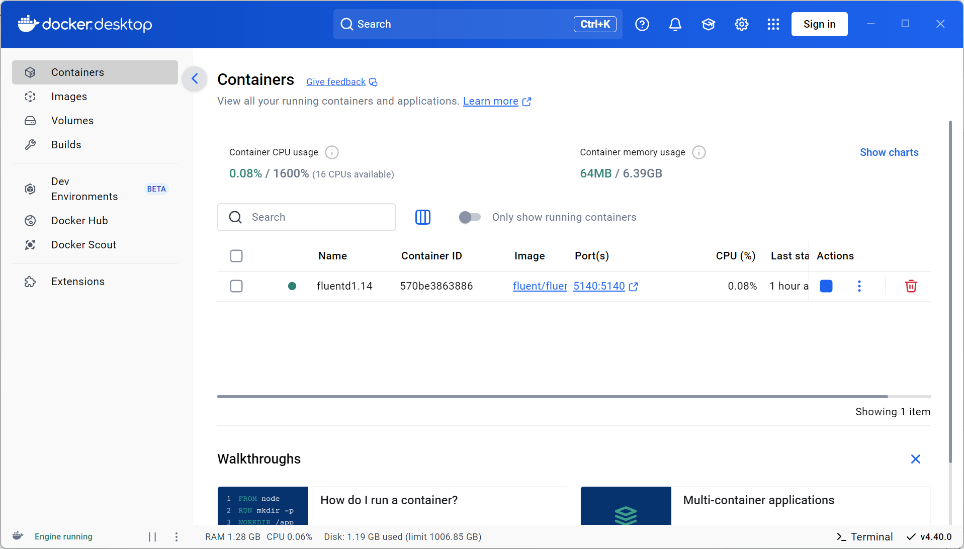Click version v4.40.0 indicator
The width and height of the screenshot is (964, 549).
[929, 537]
